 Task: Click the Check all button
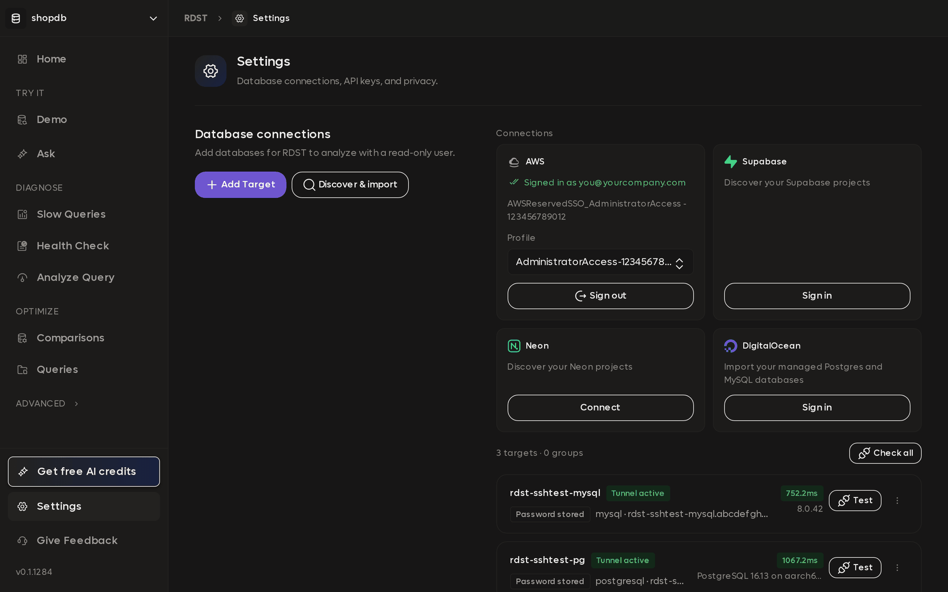885,453
